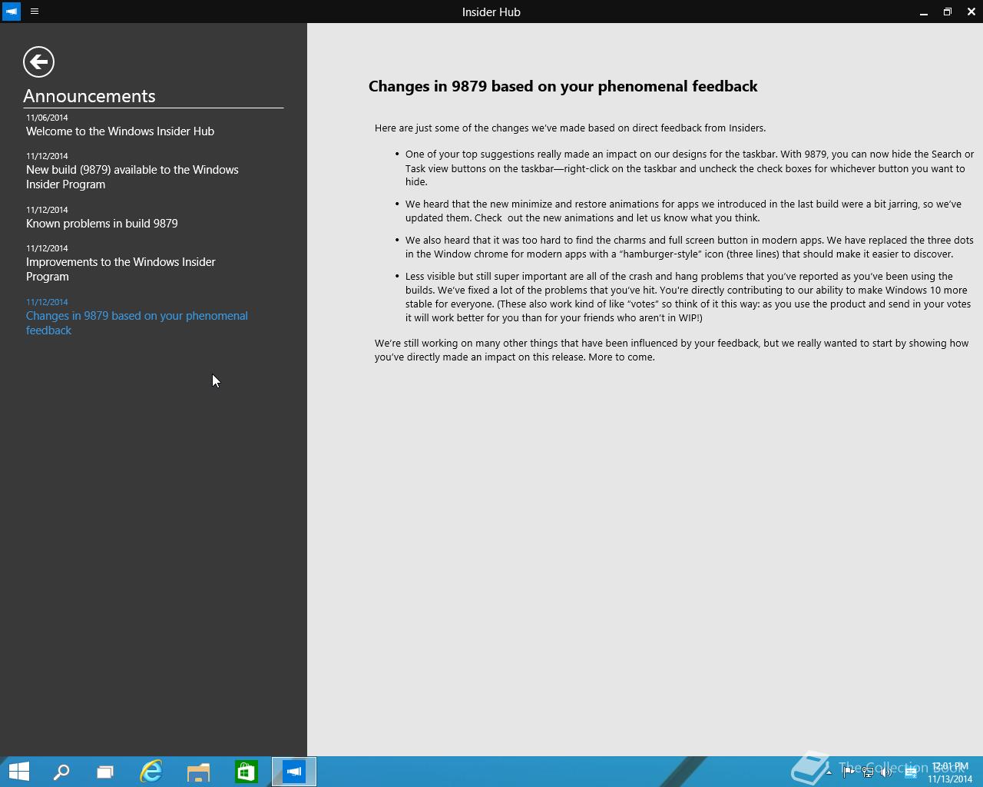
Task: Open the notifications icon in system tray
Action: click(911, 772)
